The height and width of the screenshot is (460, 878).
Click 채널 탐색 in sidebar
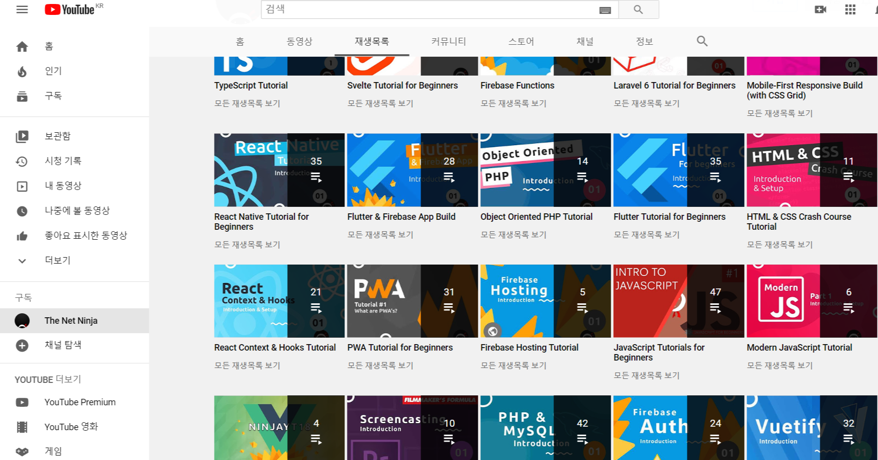pyautogui.click(x=63, y=345)
